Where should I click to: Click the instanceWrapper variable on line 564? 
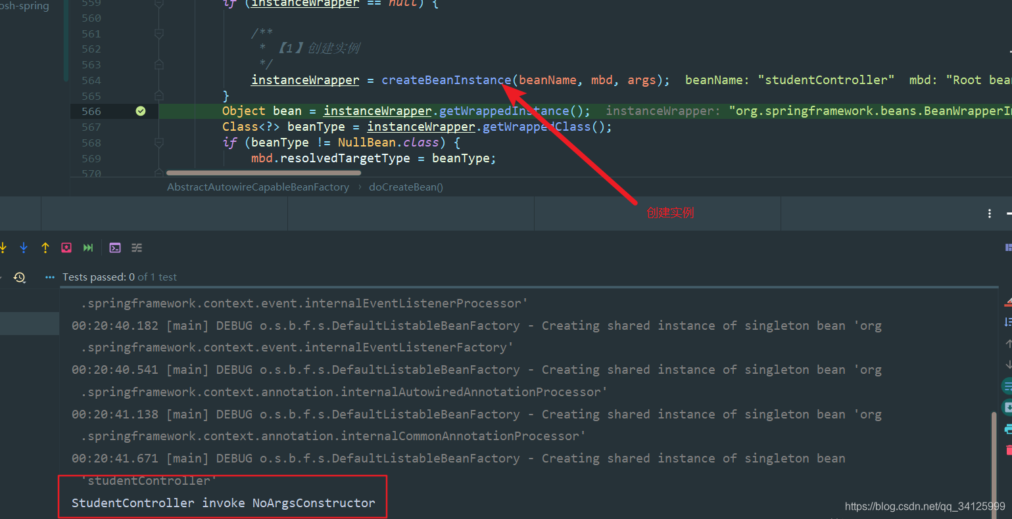tap(305, 80)
